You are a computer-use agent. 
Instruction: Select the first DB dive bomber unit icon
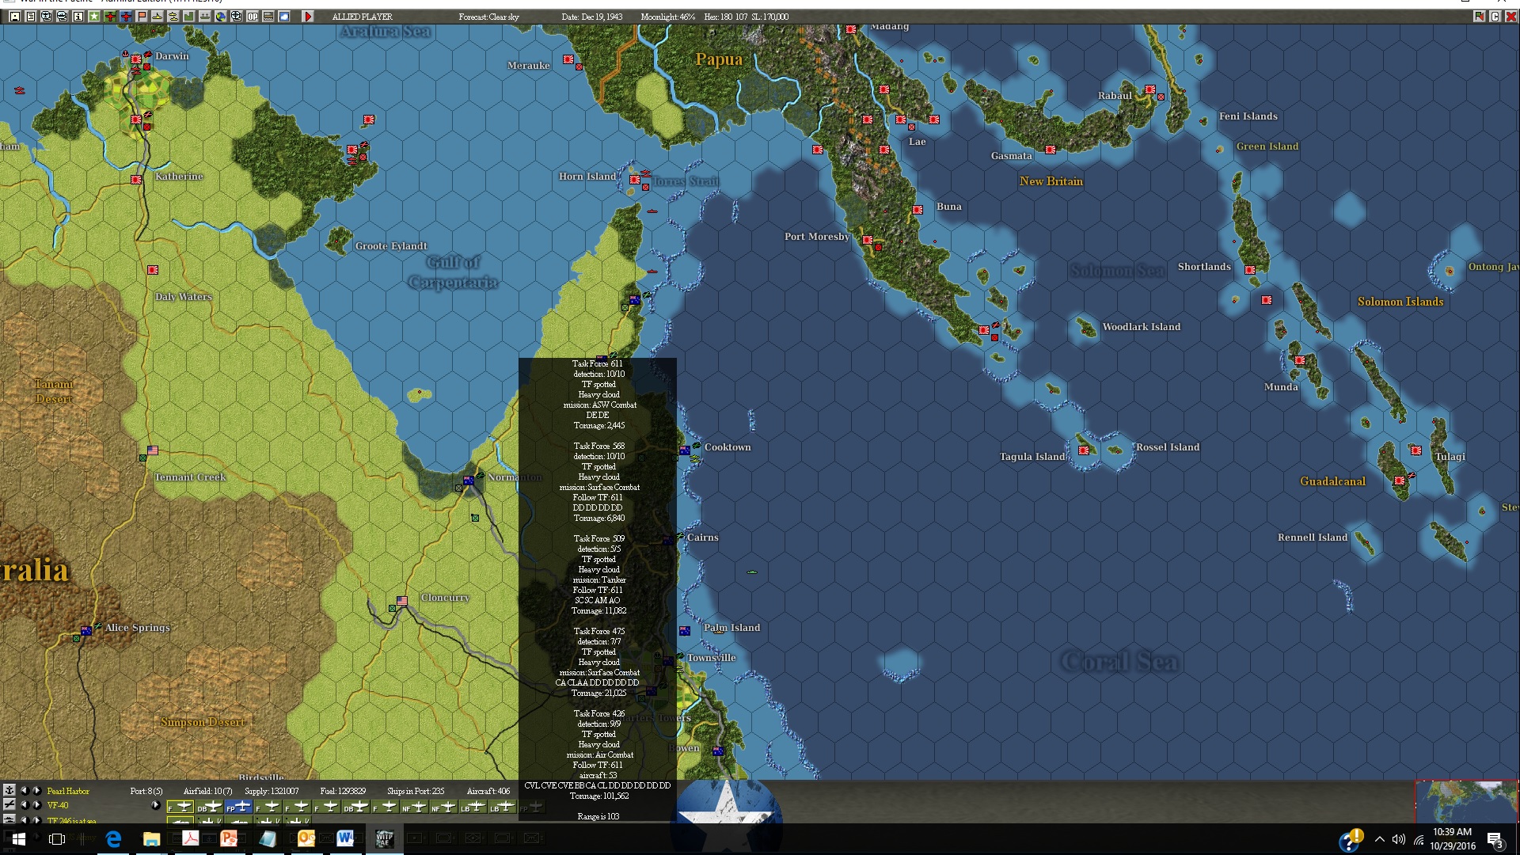point(210,807)
